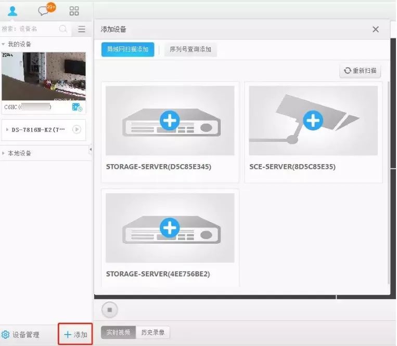Open the list menu icon beside search

coord(82,29)
